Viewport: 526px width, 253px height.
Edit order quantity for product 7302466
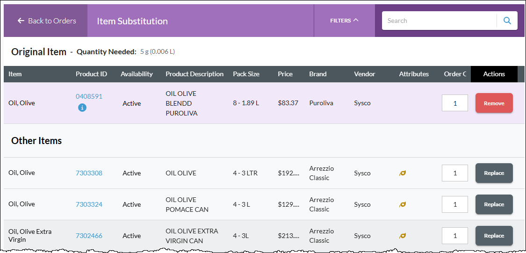pos(455,236)
